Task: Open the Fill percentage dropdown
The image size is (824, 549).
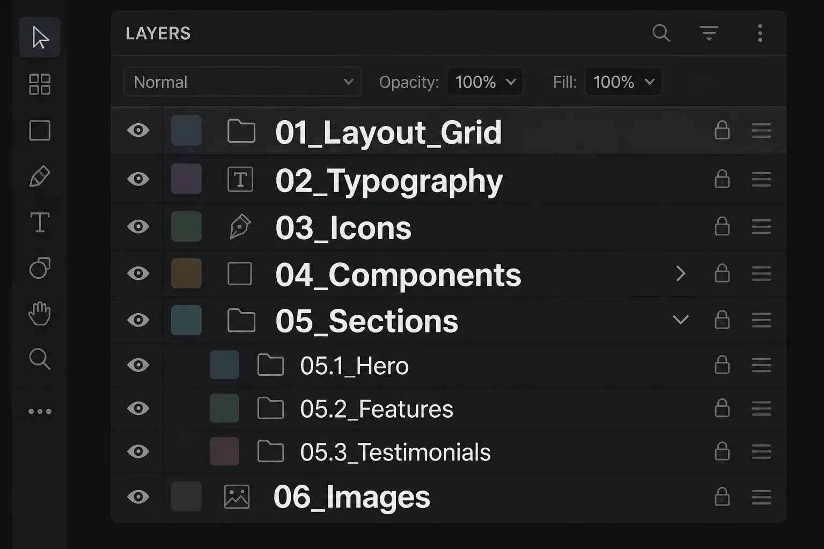Action: click(x=623, y=82)
